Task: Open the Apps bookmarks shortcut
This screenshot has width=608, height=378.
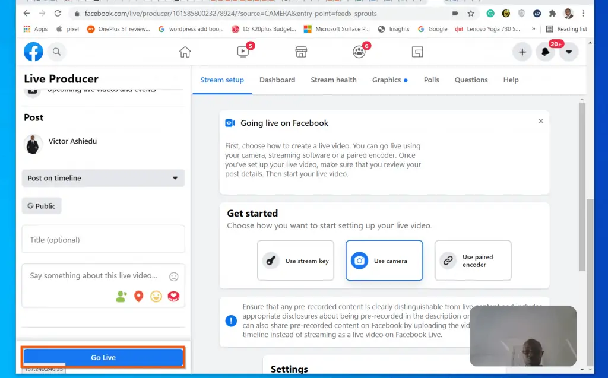Action: coord(35,29)
